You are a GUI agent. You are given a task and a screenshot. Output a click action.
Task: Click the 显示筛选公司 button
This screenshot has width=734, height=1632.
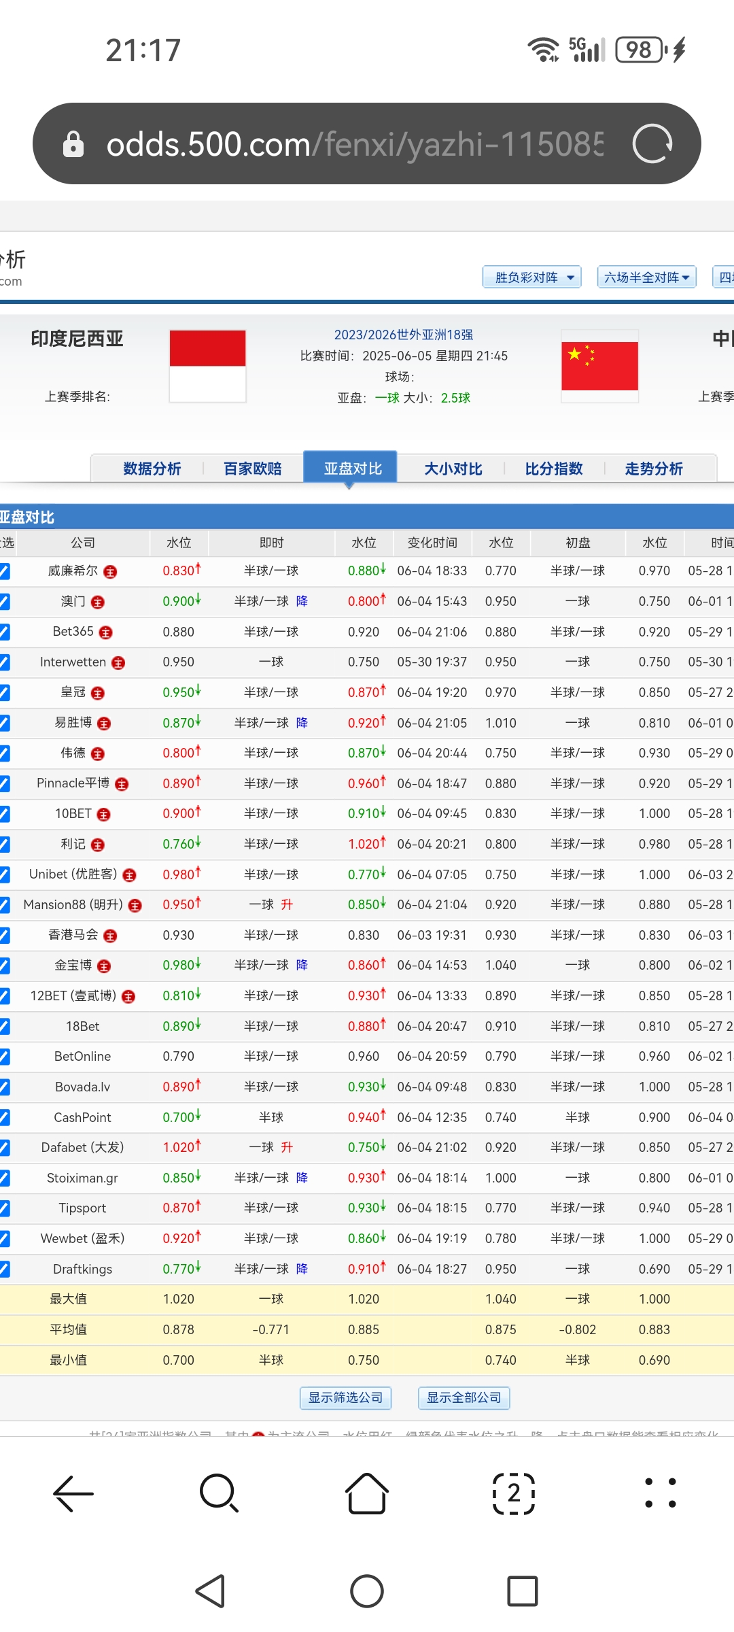click(346, 1397)
